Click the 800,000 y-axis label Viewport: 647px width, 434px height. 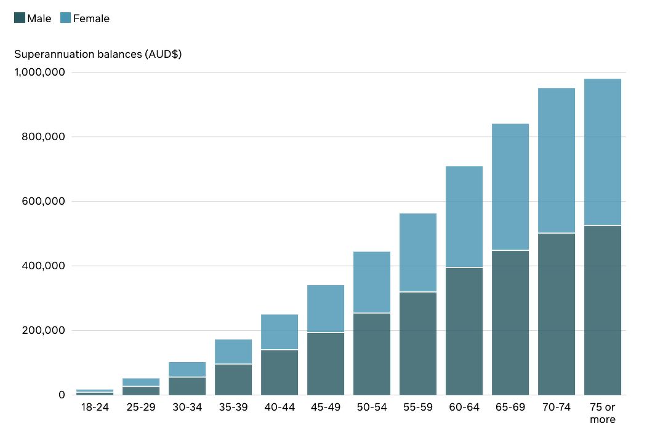point(43,136)
